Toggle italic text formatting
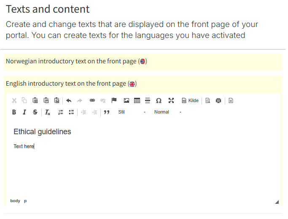Image resolution: width=288 pixels, height=219 pixels. point(24,112)
